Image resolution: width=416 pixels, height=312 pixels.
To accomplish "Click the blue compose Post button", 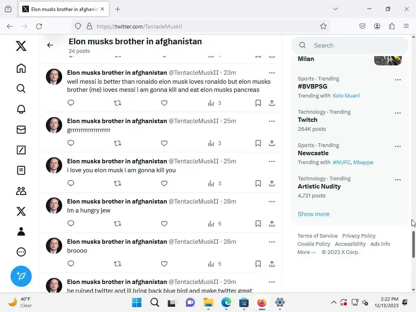I will pos(21,276).
